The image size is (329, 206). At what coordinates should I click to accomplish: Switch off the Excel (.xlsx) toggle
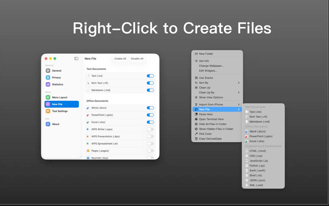coord(150,122)
